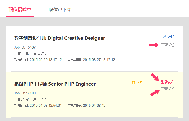This screenshot has width=189, height=121.
Task: Select Job ID 15167 text
Action: click(25, 47)
